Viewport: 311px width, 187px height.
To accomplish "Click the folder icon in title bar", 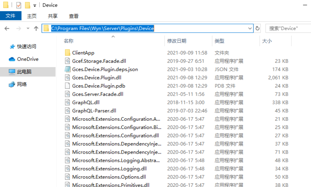I will tap(6, 5).
